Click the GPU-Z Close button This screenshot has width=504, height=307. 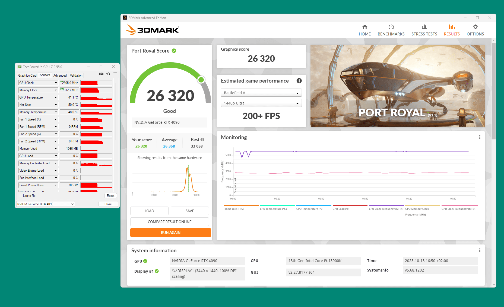pos(108,204)
